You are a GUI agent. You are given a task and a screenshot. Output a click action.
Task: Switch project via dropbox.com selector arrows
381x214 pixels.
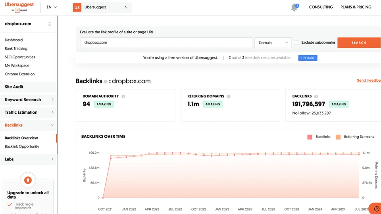(x=49, y=24)
